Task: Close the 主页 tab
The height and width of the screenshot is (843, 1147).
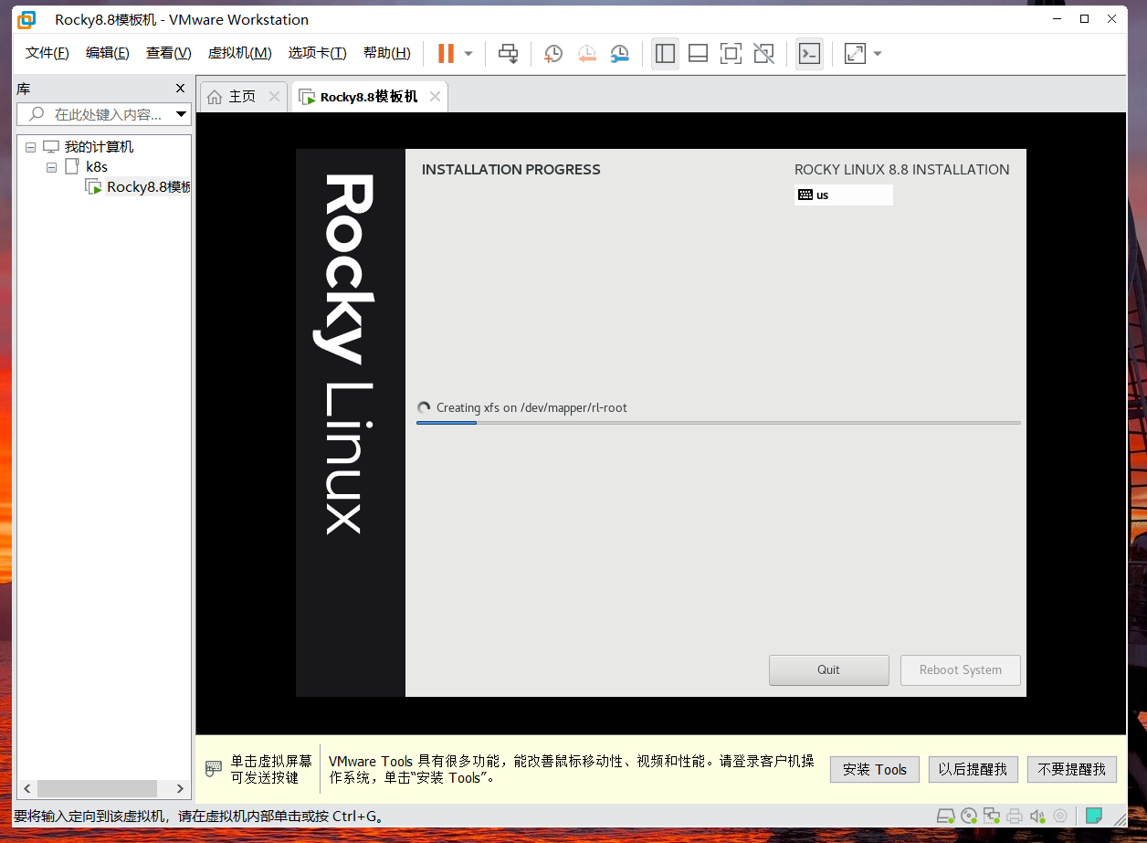Action: coord(274,97)
